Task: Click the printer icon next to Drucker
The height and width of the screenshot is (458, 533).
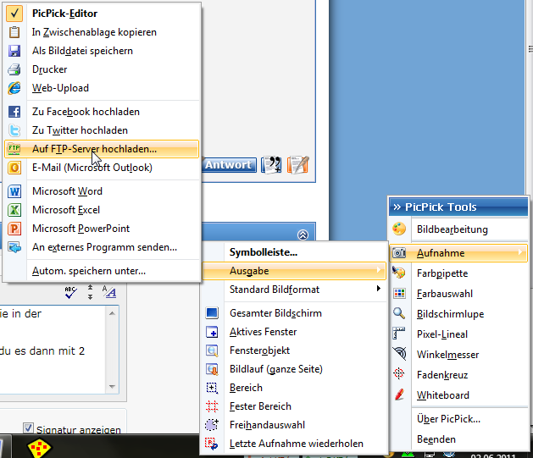Action: pos(14,69)
